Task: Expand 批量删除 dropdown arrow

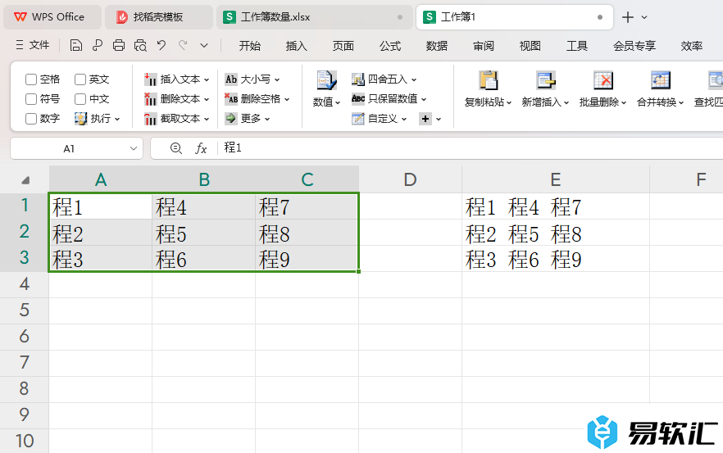Action: coord(624,102)
